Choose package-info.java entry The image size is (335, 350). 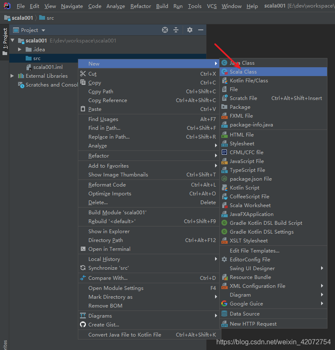pos(273,124)
